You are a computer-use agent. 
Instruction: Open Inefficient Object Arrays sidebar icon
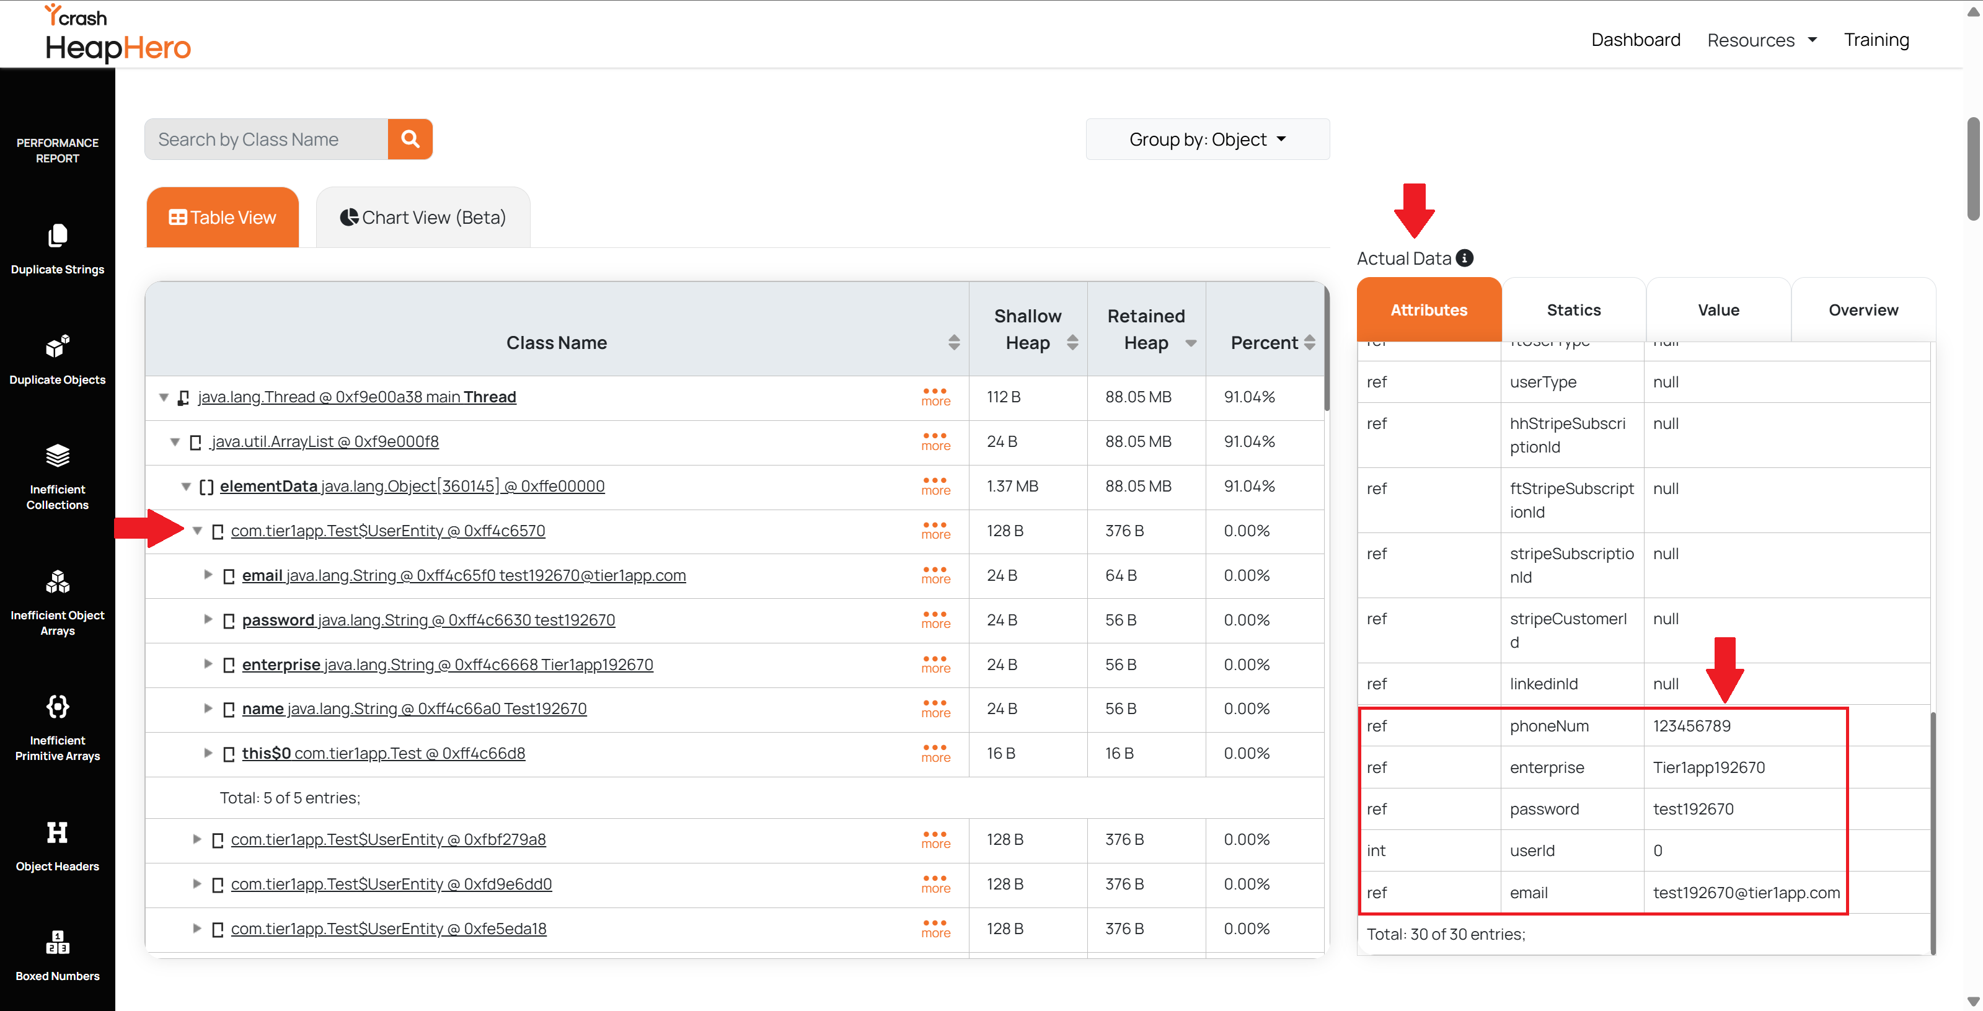(x=58, y=581)
